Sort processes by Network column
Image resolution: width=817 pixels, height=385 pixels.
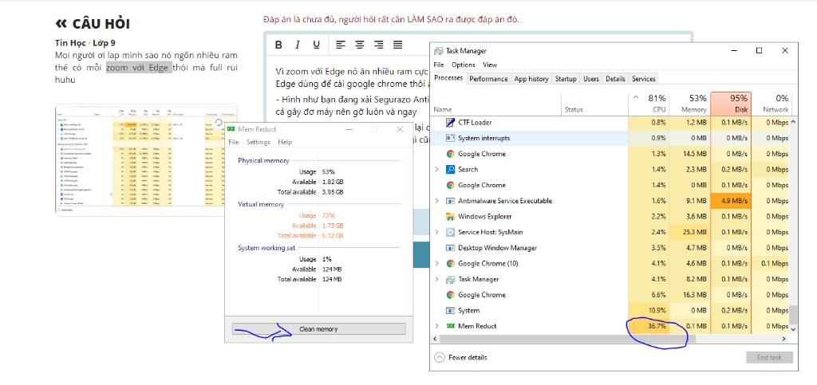772,103
